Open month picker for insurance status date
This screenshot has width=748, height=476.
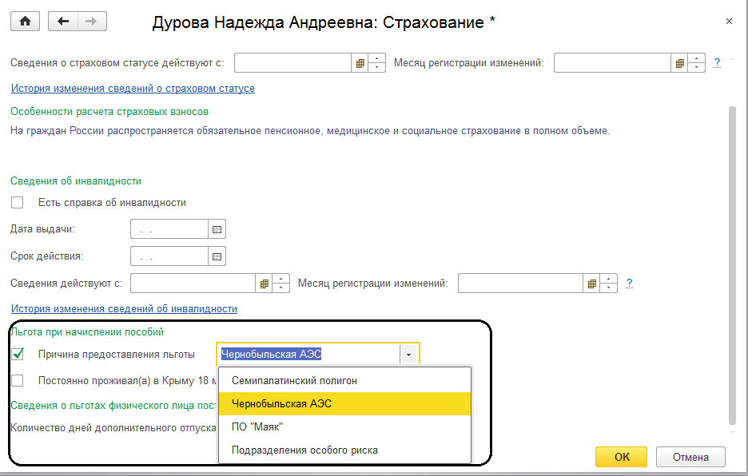tap(360, 62)
